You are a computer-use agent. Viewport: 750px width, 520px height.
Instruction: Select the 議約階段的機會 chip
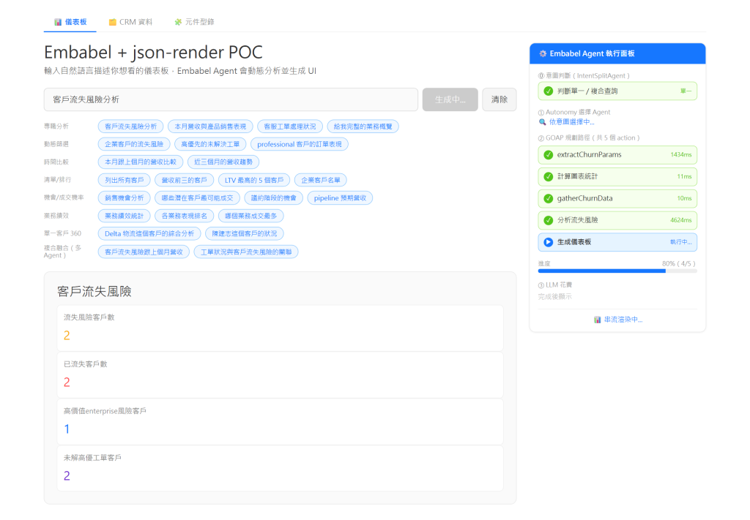(x=274, y=197)
